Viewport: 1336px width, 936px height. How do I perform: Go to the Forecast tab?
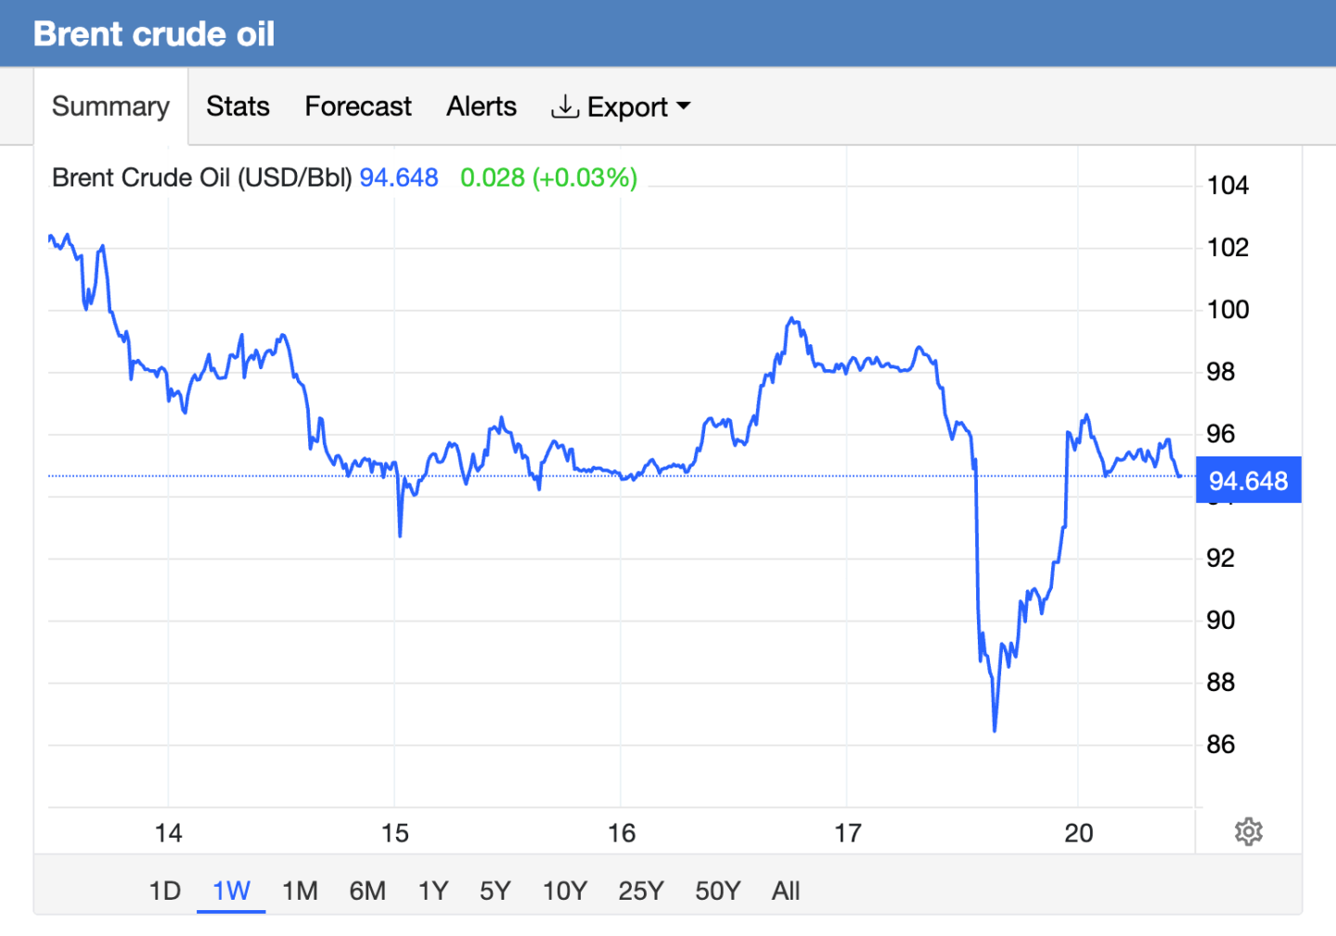[358, 107]
